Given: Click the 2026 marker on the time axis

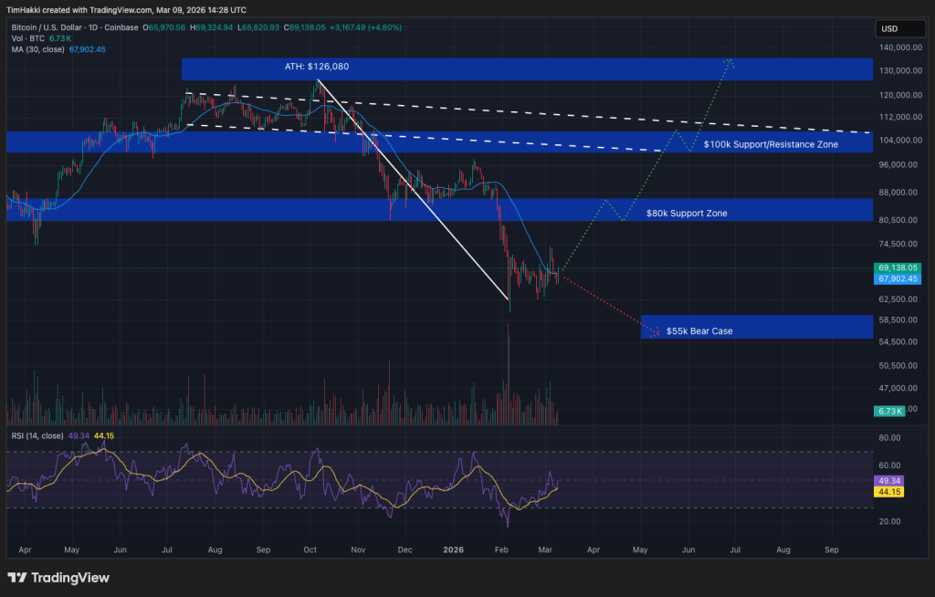Looking at the screenshot, I should pos(453,551).
